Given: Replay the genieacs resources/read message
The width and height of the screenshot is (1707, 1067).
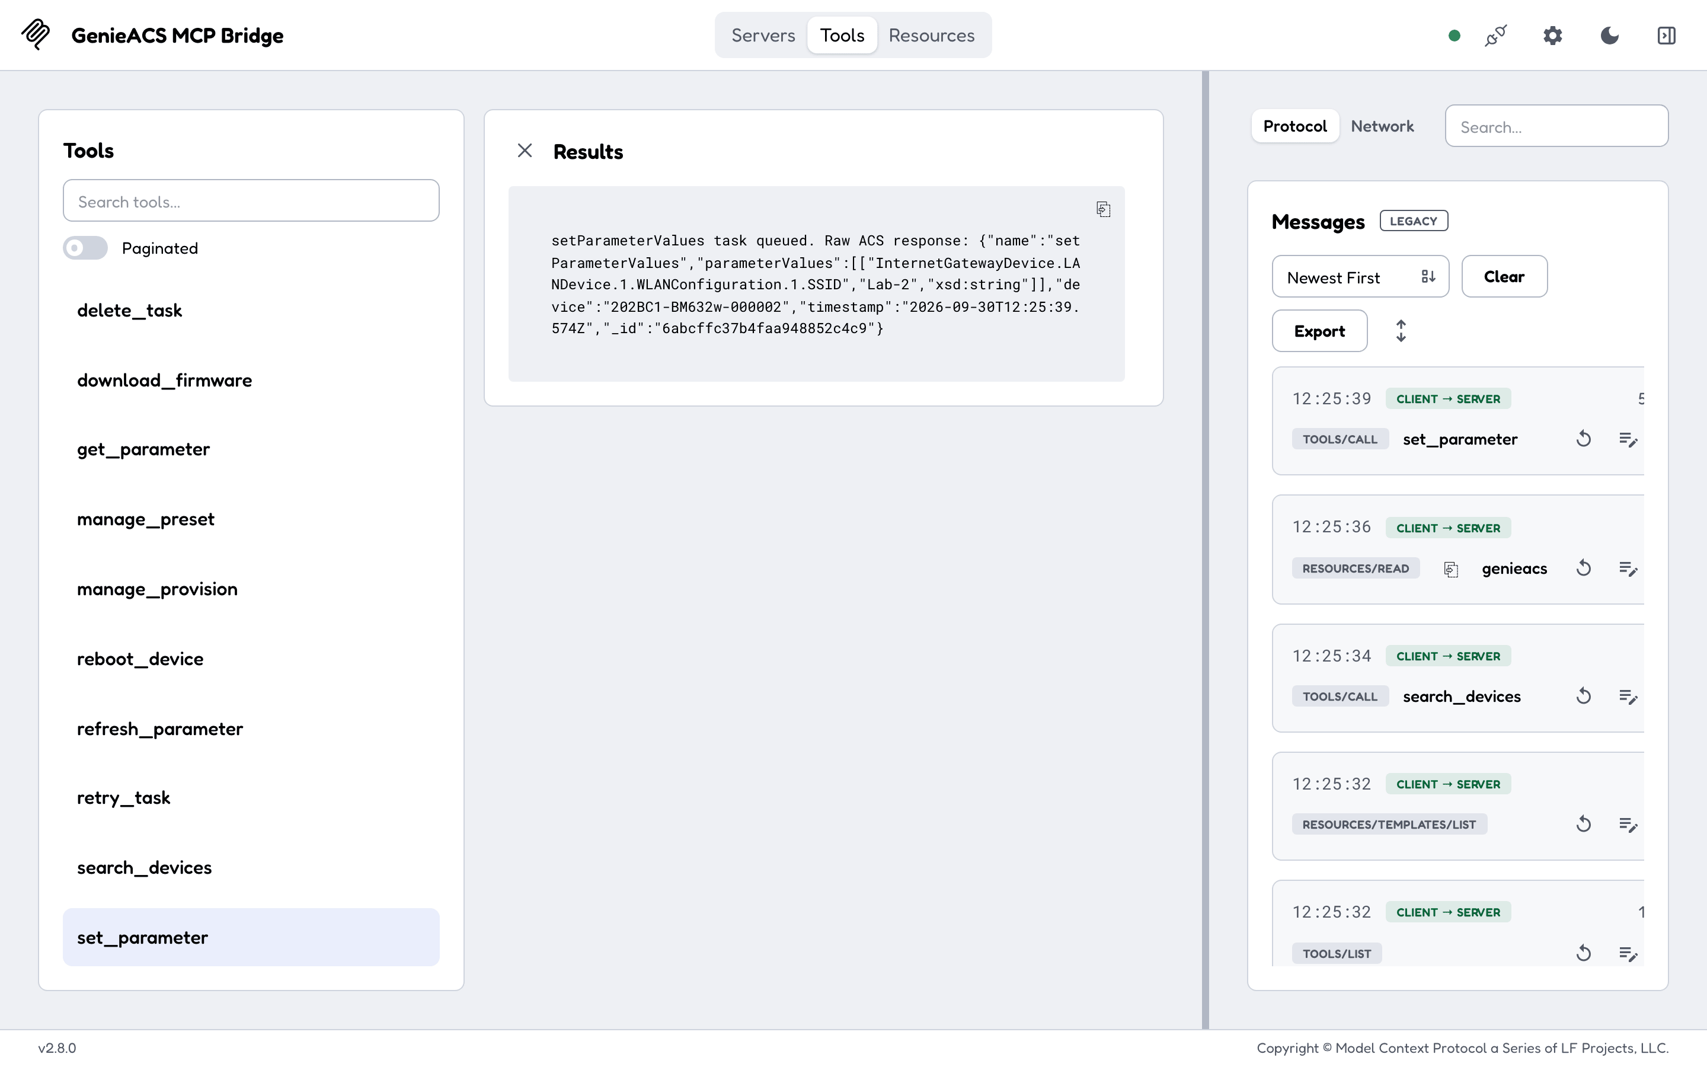Looking at the screenshot, I should [1584, 568].
